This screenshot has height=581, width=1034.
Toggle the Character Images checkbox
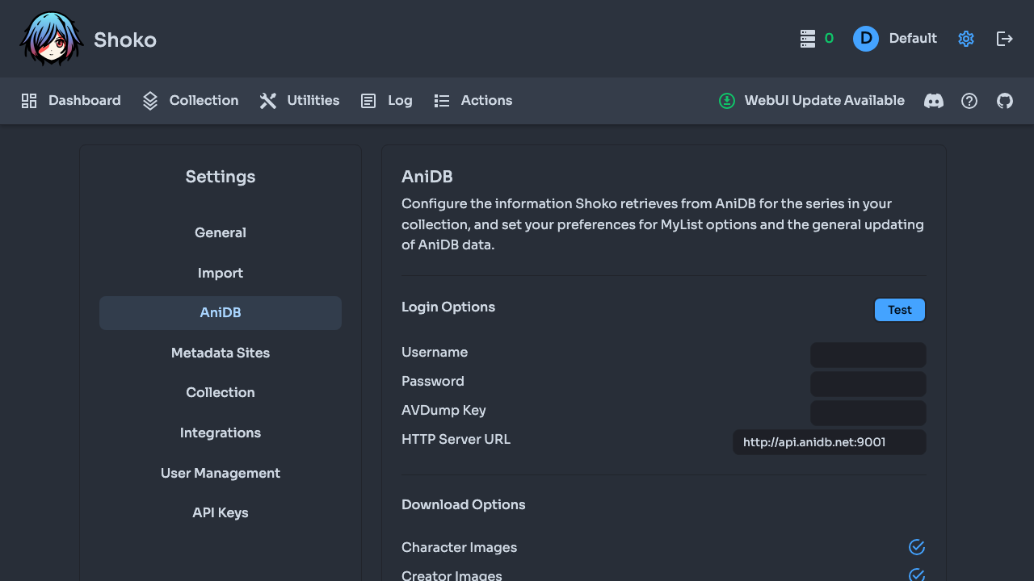pyautogui.click(x=917, y=547)
